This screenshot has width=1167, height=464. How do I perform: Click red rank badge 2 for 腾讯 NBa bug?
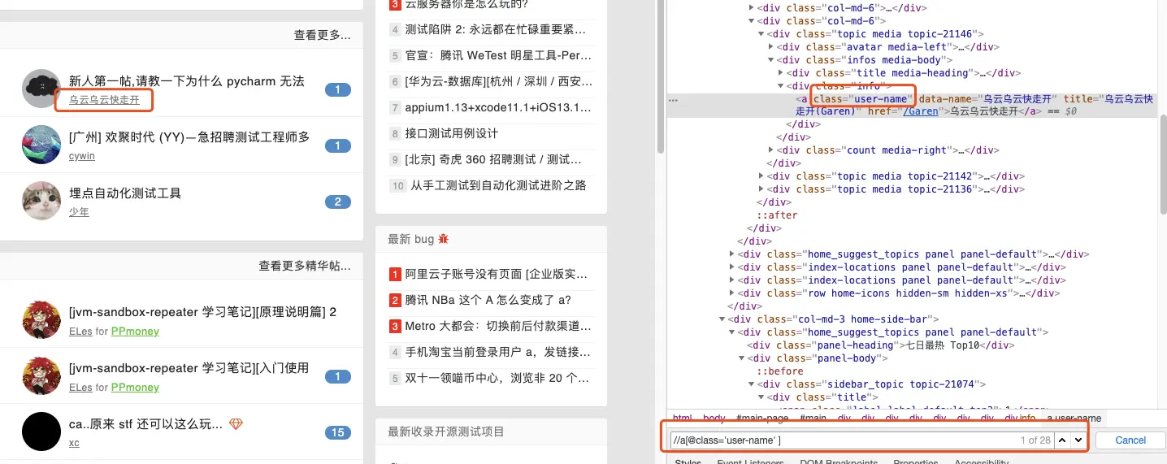[395, 300]
